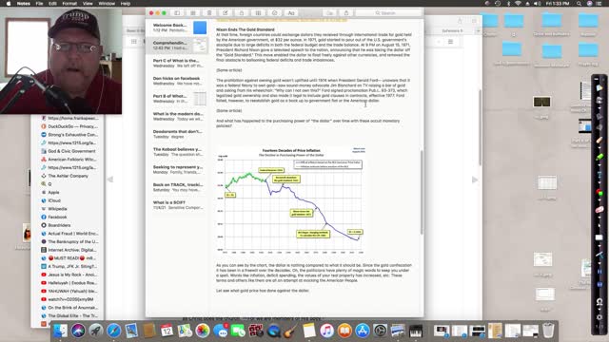The image size is (609, 342).
Task: Open the DuckDuckGo — Privacy bookmark
Action: [x=69, y=126]
